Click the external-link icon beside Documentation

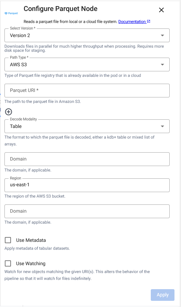[x=149, y=21]
